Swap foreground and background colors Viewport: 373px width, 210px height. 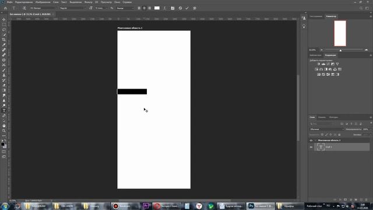pyautogui.click(x=5, y=141)
